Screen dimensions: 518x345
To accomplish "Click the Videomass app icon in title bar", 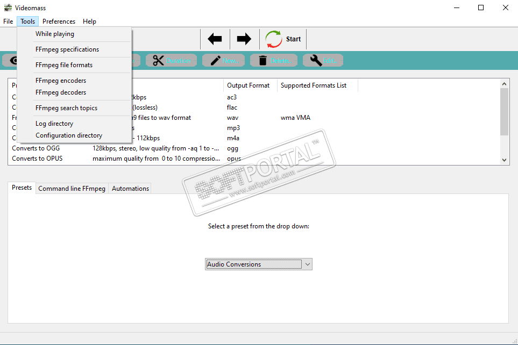I will (x=8, y=8).
